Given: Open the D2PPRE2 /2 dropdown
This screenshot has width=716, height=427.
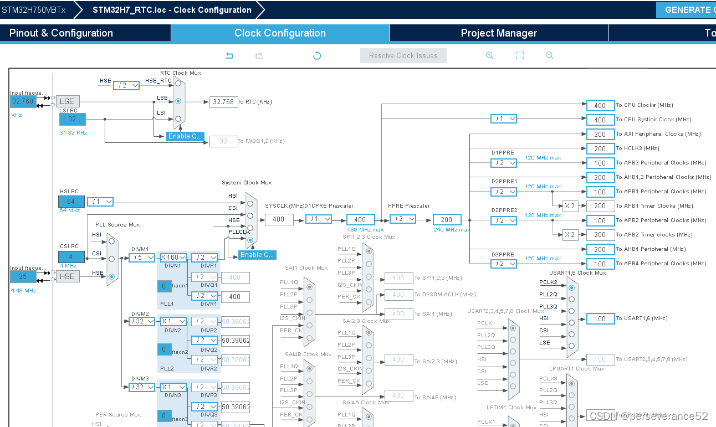Looking at the screenshot, I should (504, 220).
